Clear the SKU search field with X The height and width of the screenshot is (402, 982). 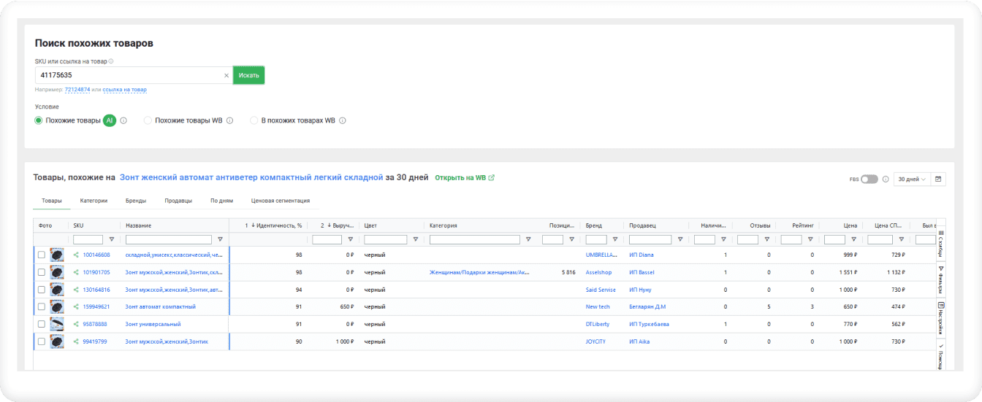click(227, 75)
